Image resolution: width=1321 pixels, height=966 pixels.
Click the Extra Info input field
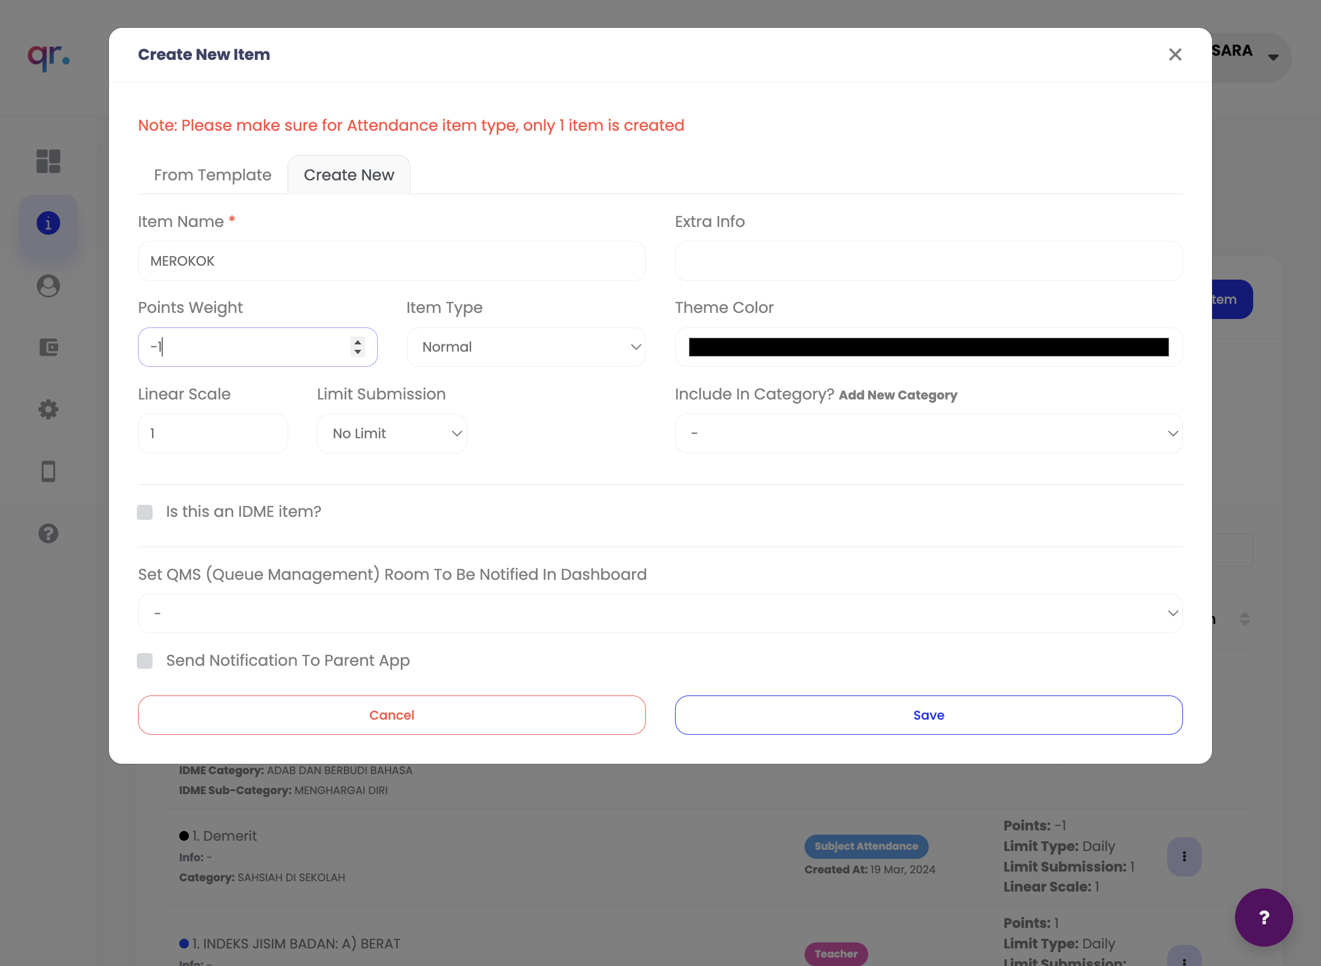click(x=929, y=261)
